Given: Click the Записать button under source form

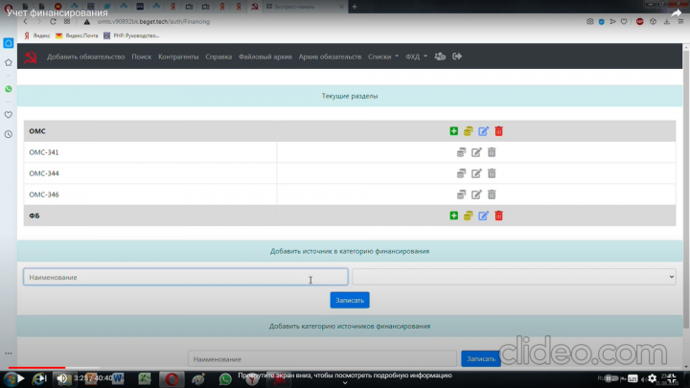Looking at the screenshot, I should pyautogui.click(x=350, y=300).
